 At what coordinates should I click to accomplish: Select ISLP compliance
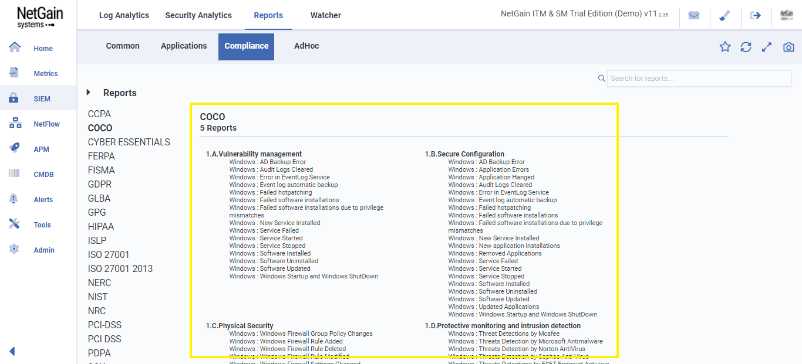pos(97,240)
